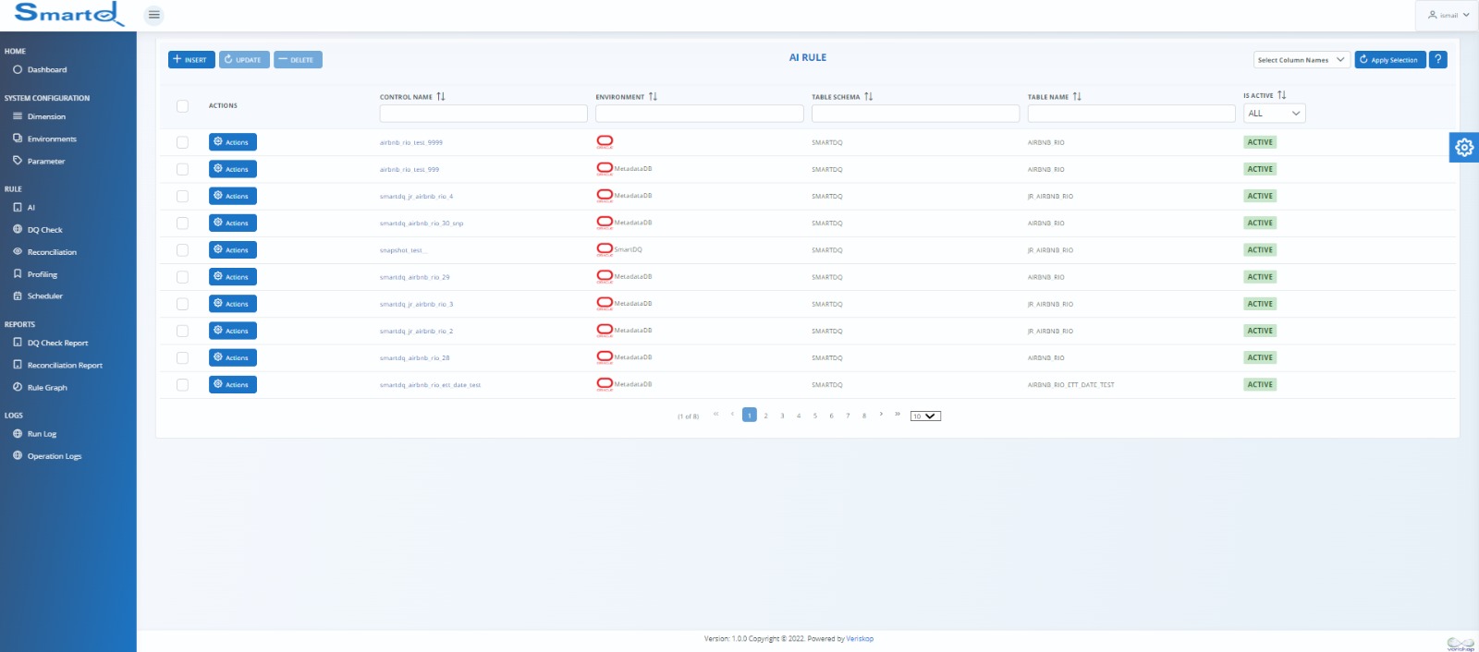Open rows-per-page dropdown showing 10
This screenshot has width=1479, height=652.
925,417
